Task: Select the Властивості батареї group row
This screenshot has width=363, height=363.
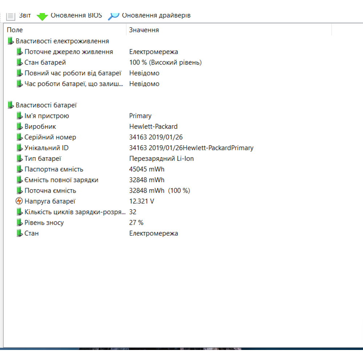Action: coord(46,105)
